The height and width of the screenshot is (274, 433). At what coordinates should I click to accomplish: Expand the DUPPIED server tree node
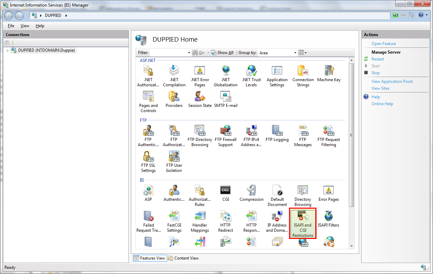(8, 51)
